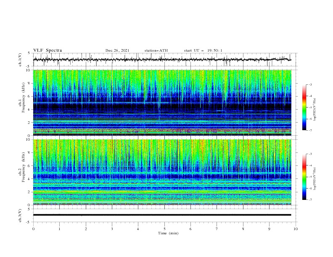Click the "station=ATH" header label
The height and width of the screenshot is (257, 333).
(156, 50)
